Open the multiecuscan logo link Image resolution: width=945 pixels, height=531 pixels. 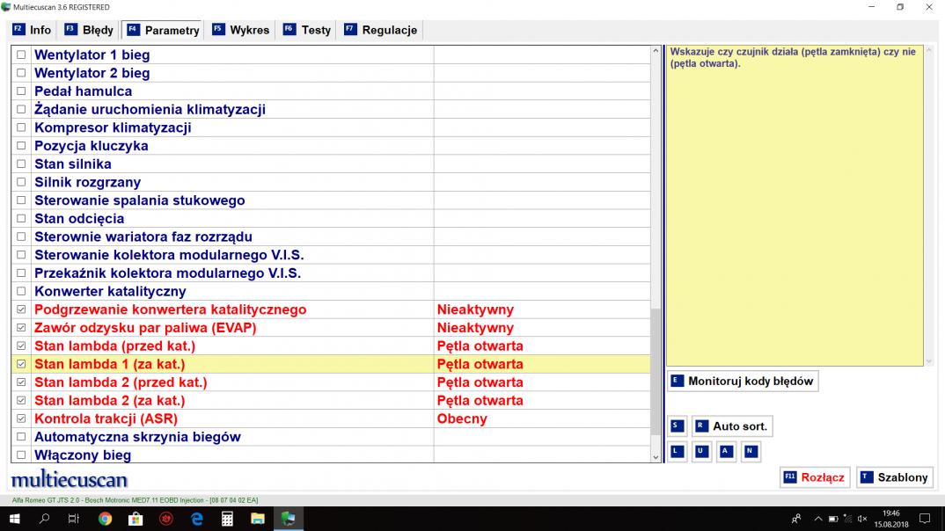tap(70, 479)
